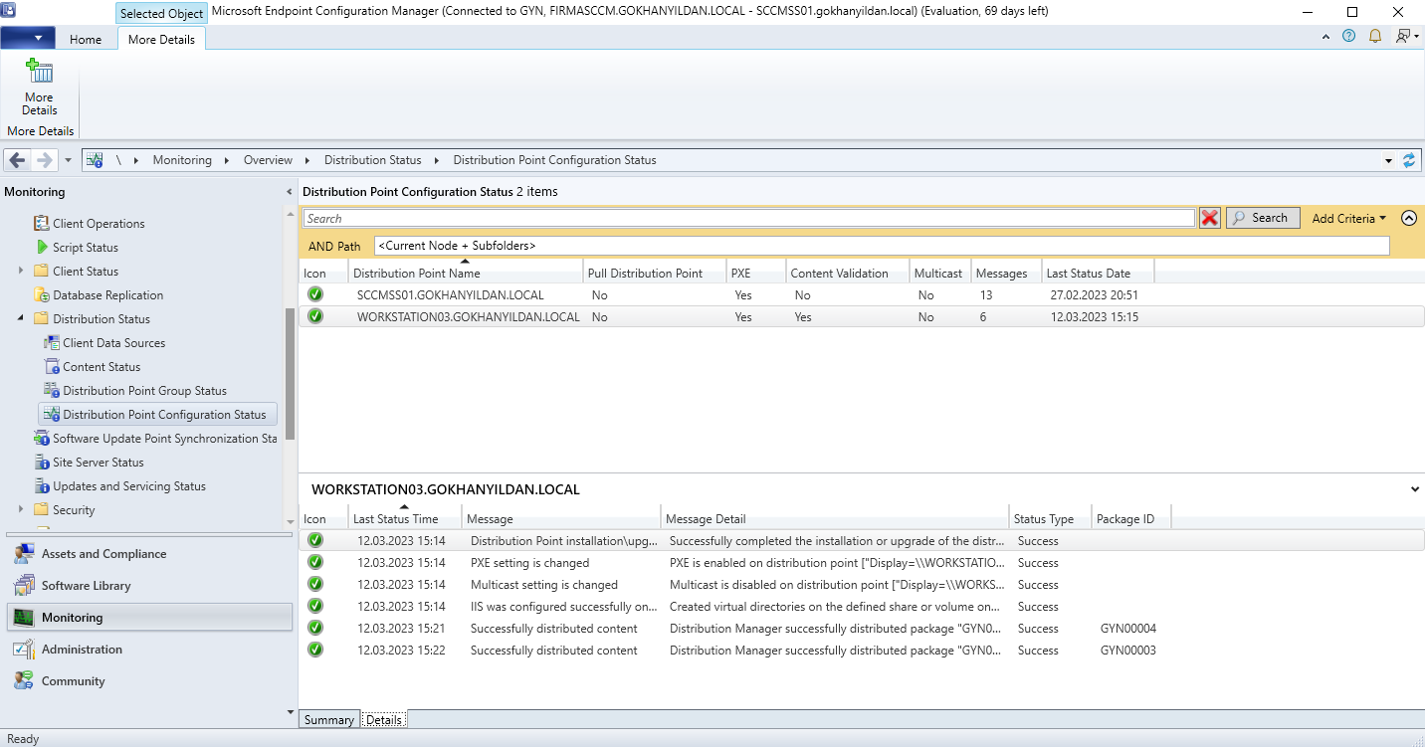Sort details by Message Detail column
Viewport: 1425px width, 747px height.
(x=835, y=519)
